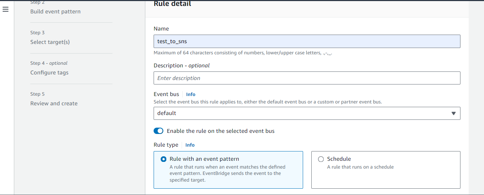This screenshot has width=484, height=195.
Task: Open Info link beside Event bus
Action: [191, 95]
